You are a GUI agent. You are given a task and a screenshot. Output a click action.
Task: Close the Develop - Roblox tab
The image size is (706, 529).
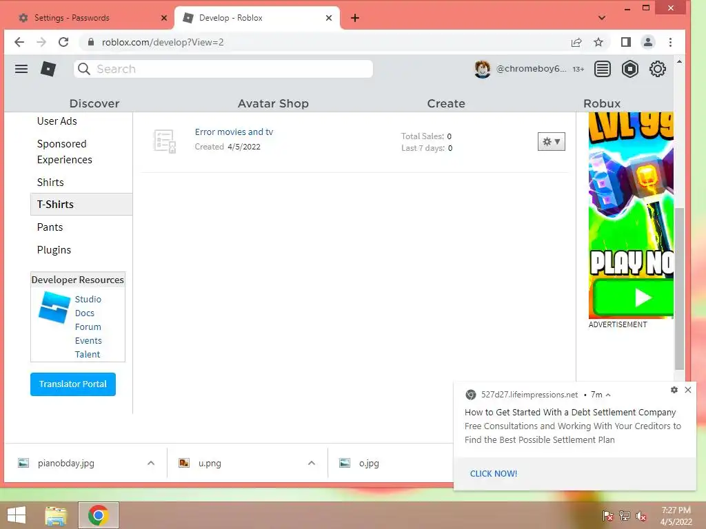pyautogui.click(x=329, y=18)
